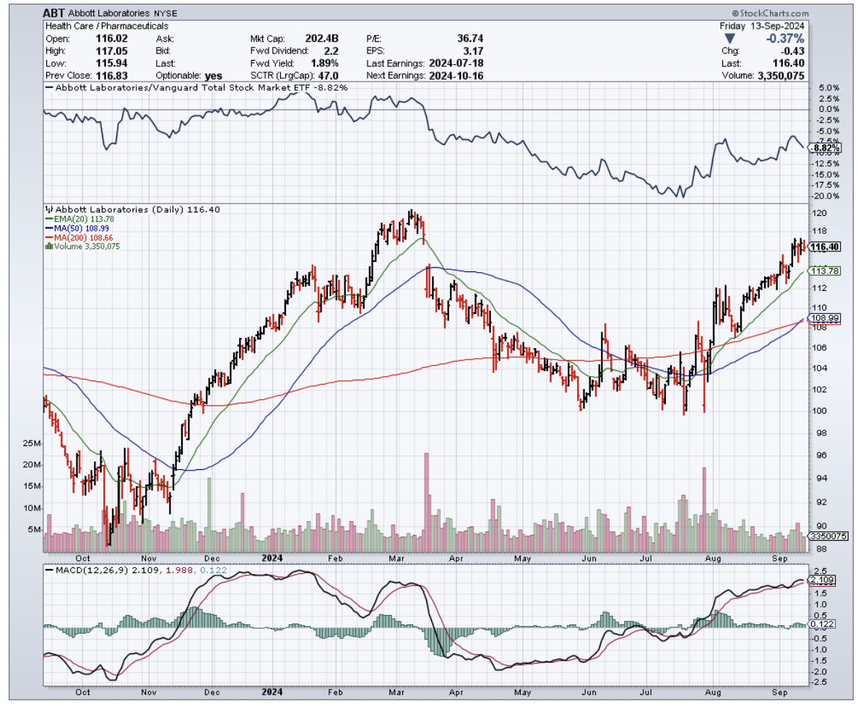Click the ABT ticker symbol in header

pos(53,13)
